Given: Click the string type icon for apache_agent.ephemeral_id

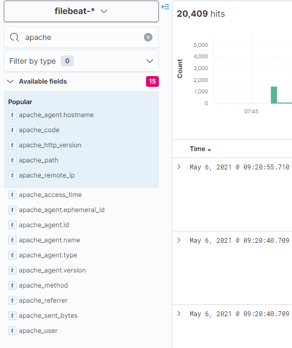Looking at the screenshot, I should click(x=12, y=210).
